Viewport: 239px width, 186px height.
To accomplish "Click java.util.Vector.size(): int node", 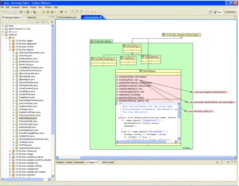I will (x=200, y=111).
